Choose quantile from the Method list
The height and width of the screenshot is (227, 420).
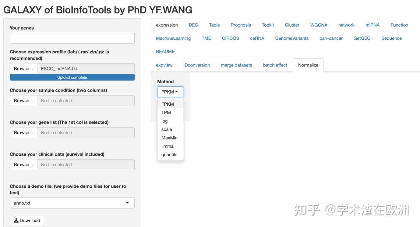pos(169,154)
